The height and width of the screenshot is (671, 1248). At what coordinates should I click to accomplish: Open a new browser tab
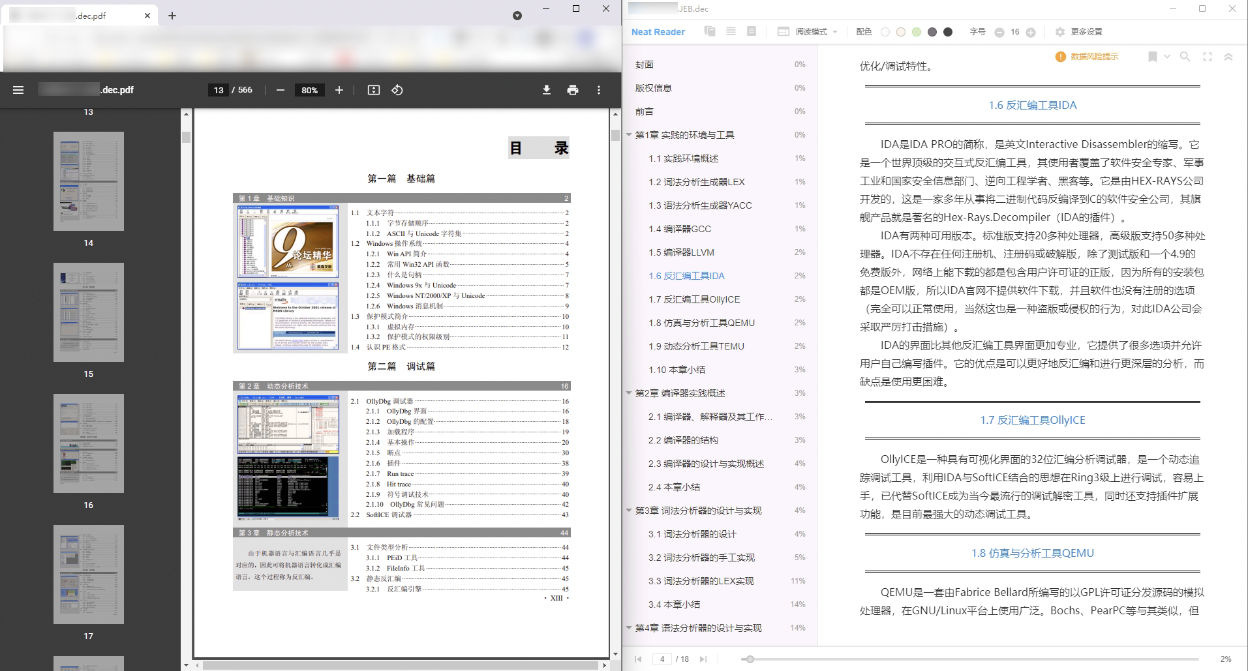click(172, 16)
